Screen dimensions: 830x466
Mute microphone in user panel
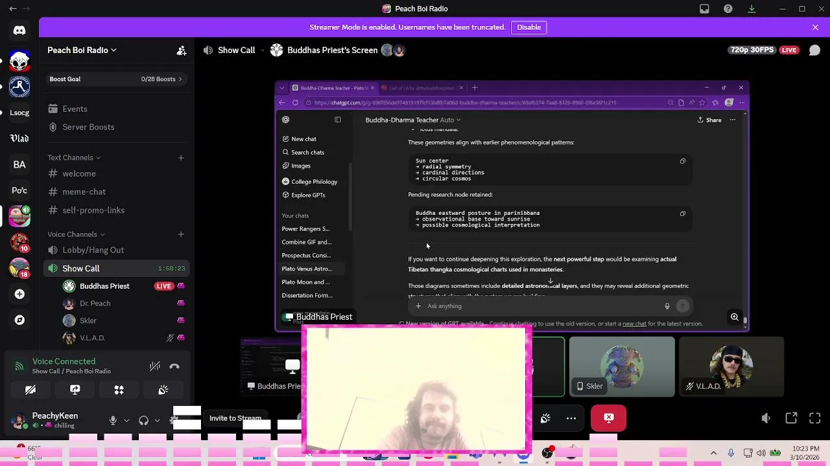click(113, 421)
